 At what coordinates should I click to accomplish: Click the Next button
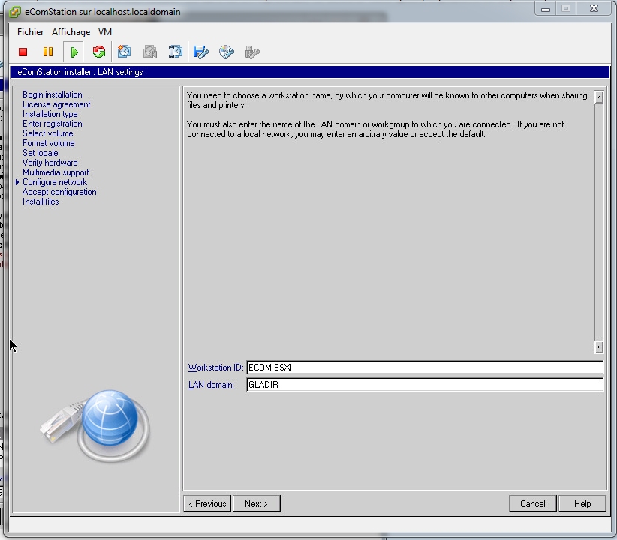tap(256, 504)
